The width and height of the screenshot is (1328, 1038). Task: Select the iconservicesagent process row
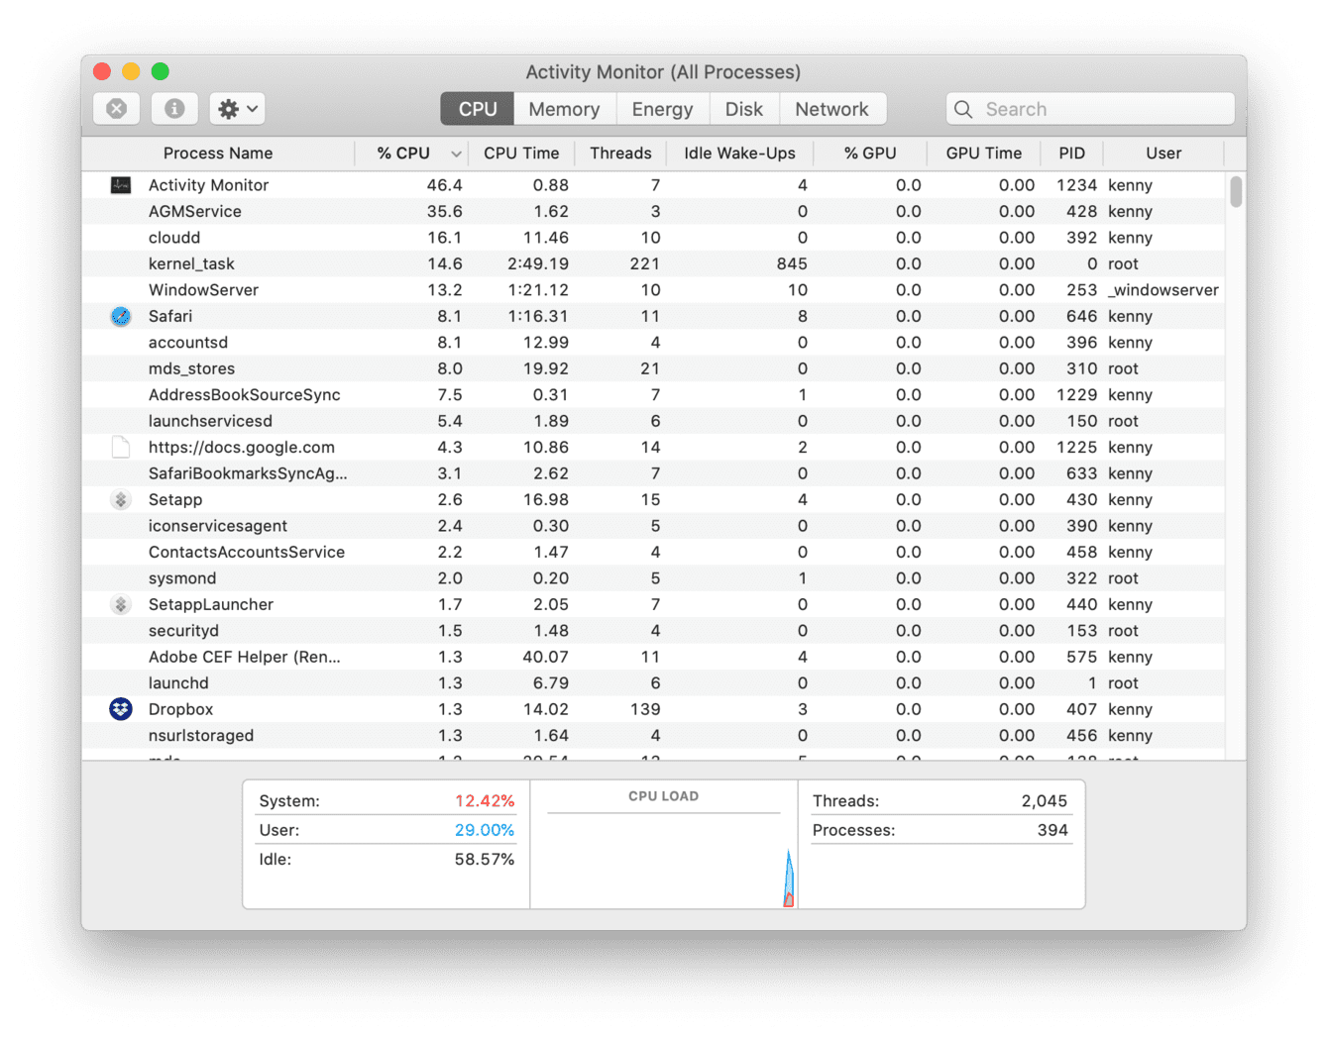point(654,526)
